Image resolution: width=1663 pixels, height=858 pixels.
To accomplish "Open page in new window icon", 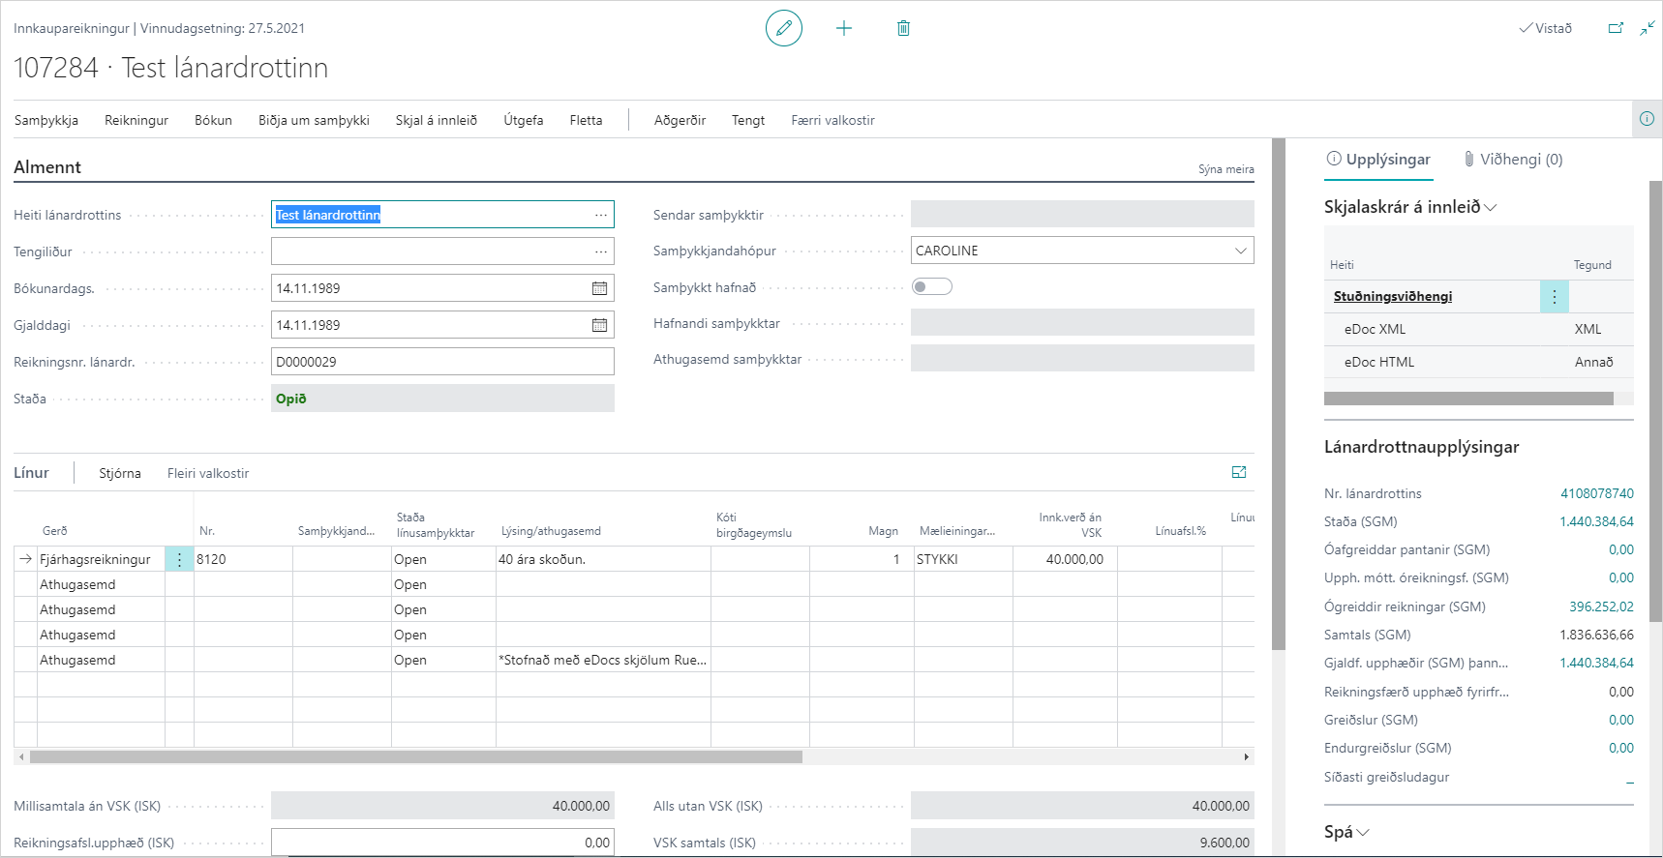I will click(x=1616, y=28).
